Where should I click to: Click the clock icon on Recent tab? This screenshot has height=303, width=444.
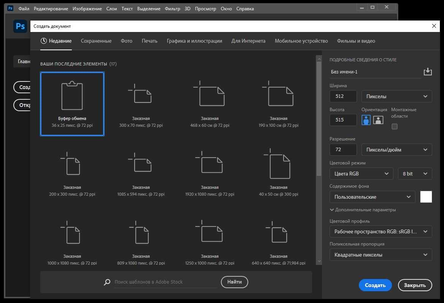pyautogui.click(x=44, y=41)
